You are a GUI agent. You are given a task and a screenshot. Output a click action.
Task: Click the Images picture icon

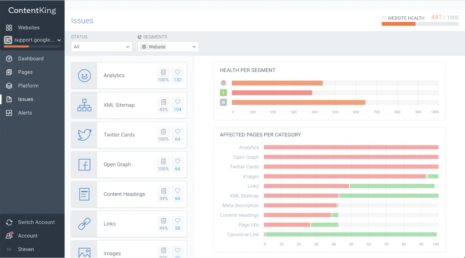point(84,253)
